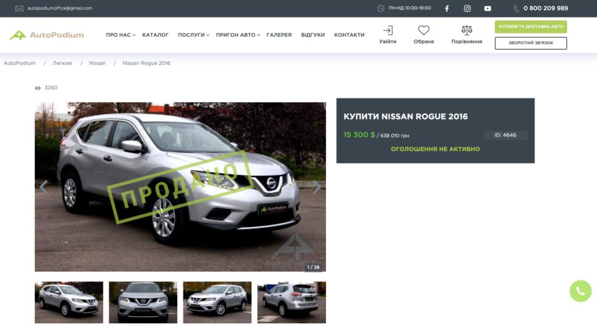Open the ГАЛЕРЕЯ menu item
597x328 pixels.
click(x=279, y=35)
